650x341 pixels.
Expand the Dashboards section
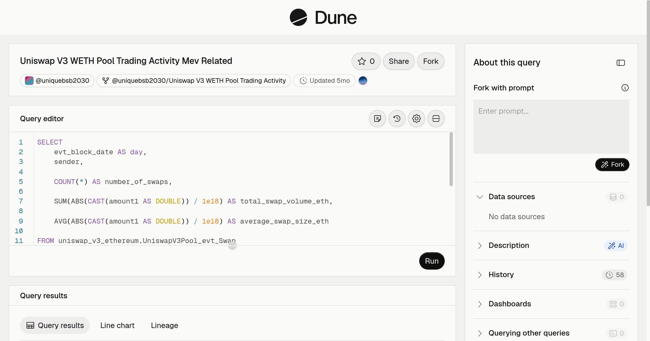(x=480, y=304)
